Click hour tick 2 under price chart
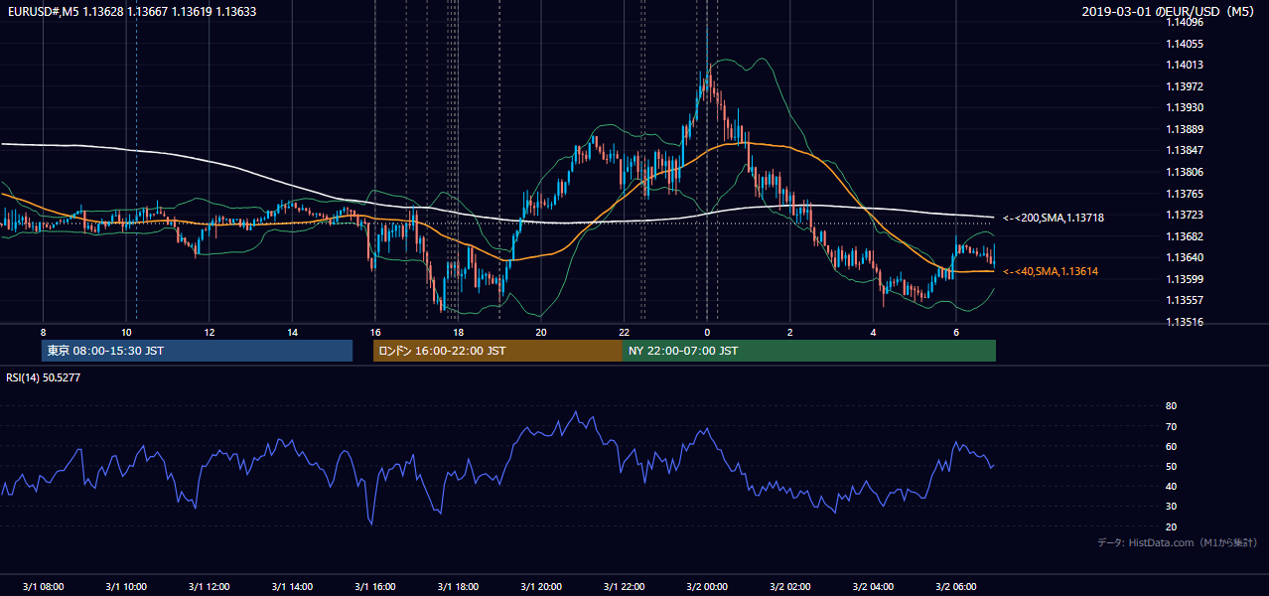The height and width of the screenshot is (596, 1269). click(x=790, y=332)
